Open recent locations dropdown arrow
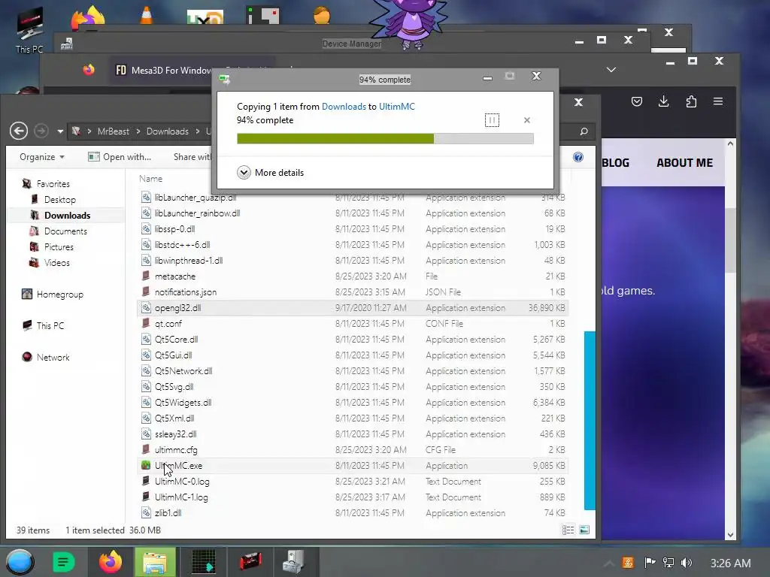This screenshot has width=770, height=577. click(x=60, y=131)
